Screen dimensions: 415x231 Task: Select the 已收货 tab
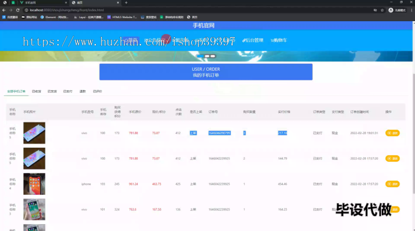(x=36, y=91)
